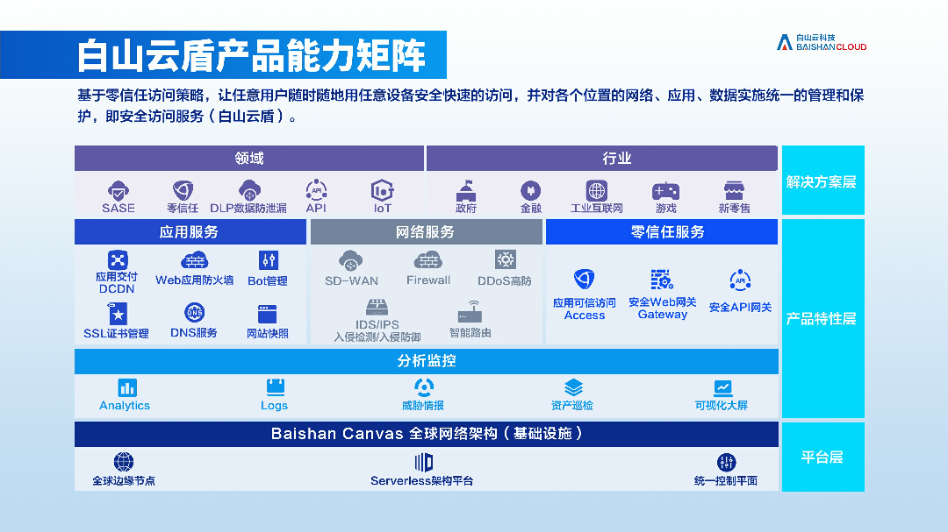Image resolution: width=948 pixels, height=532 pixels.
Task: Select the Baishan Canvas 全球网络架构 bar
Action: pyautogui.click(x=427, y=434)
